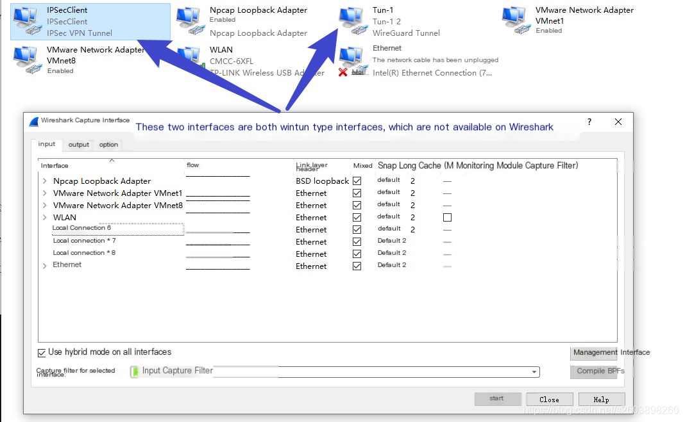Select VMware Network Adapter VMnet1 row in Wireshark

click(x=328, y=193)
